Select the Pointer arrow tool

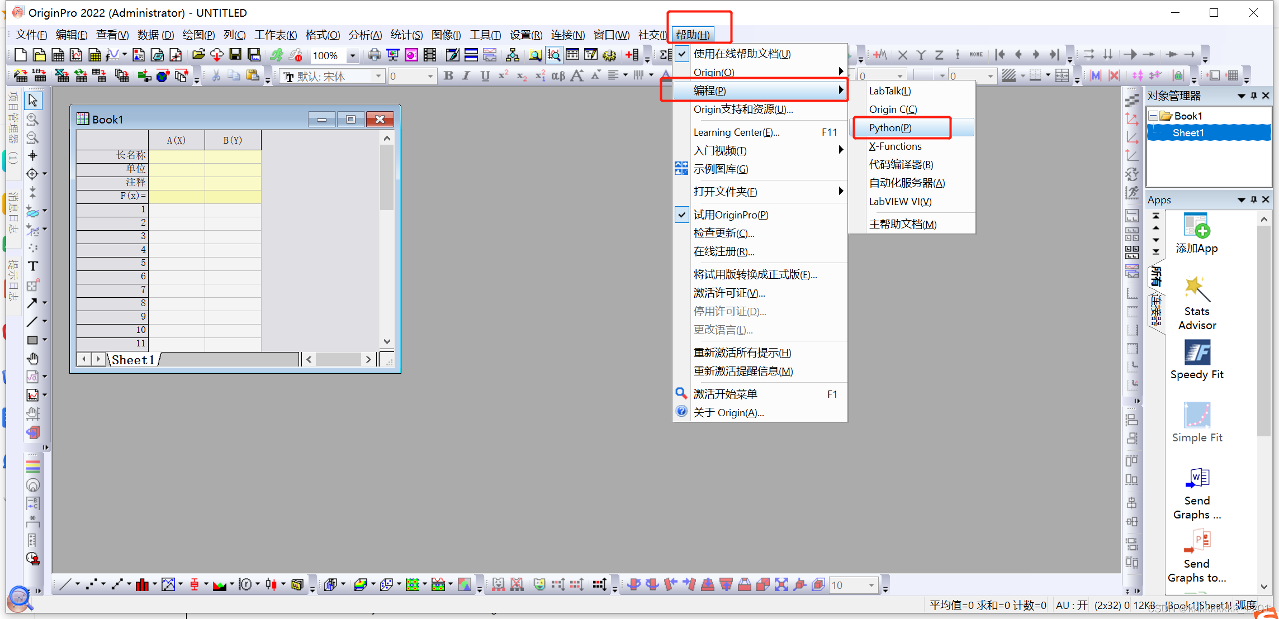pos(33,101)
